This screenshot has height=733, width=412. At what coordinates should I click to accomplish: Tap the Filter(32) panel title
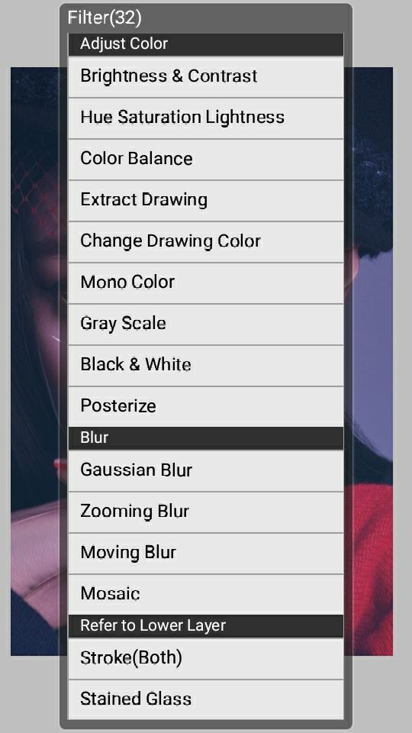[x=105, y=18]
